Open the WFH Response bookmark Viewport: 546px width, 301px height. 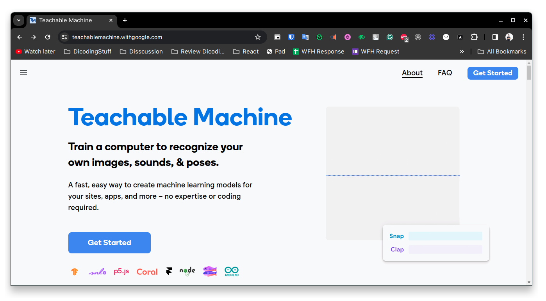coord(319,52)
